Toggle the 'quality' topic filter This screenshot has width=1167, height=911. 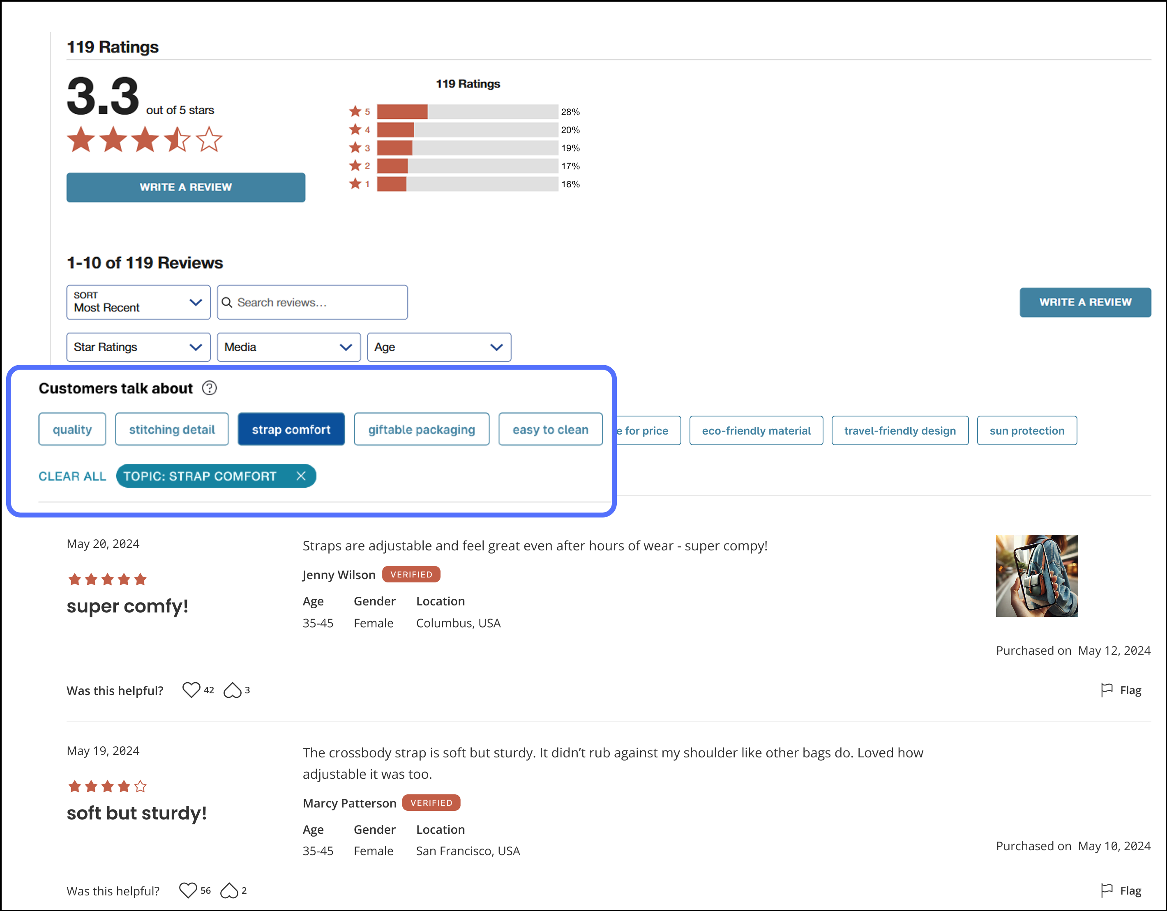click(x=72, y=429)
